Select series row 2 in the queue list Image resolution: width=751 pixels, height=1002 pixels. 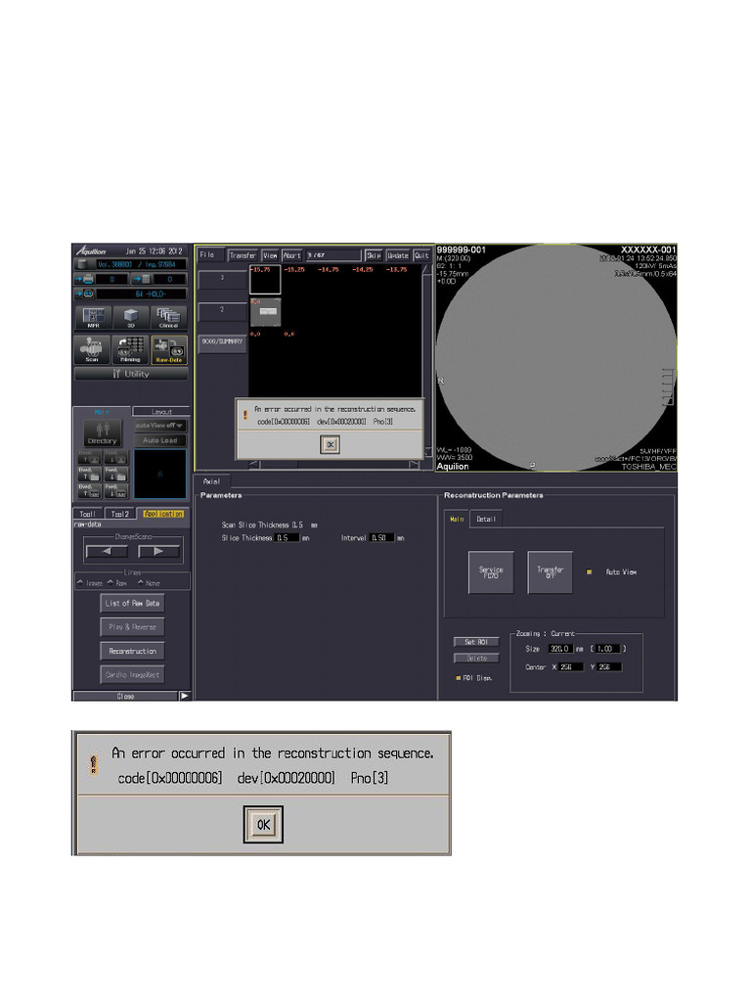point(222,311)
